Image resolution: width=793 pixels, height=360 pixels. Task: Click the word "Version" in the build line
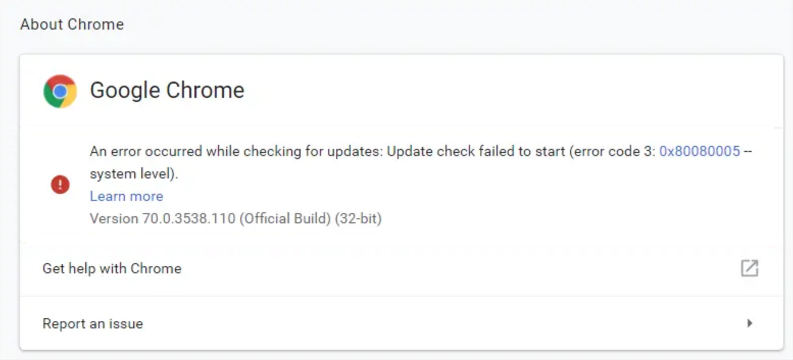pyautogui.click(x=113, y=219)
